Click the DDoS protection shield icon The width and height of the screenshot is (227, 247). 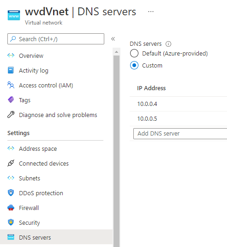[x=11, y=193]
